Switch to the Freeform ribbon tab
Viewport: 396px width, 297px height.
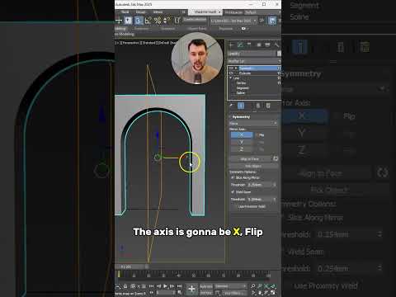(142, 29)
